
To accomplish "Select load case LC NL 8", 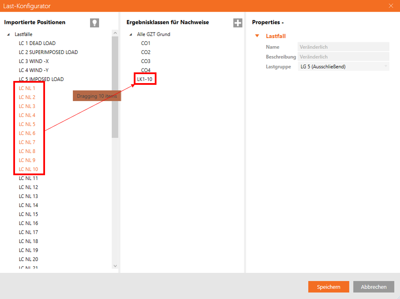I will click(27, 151).
